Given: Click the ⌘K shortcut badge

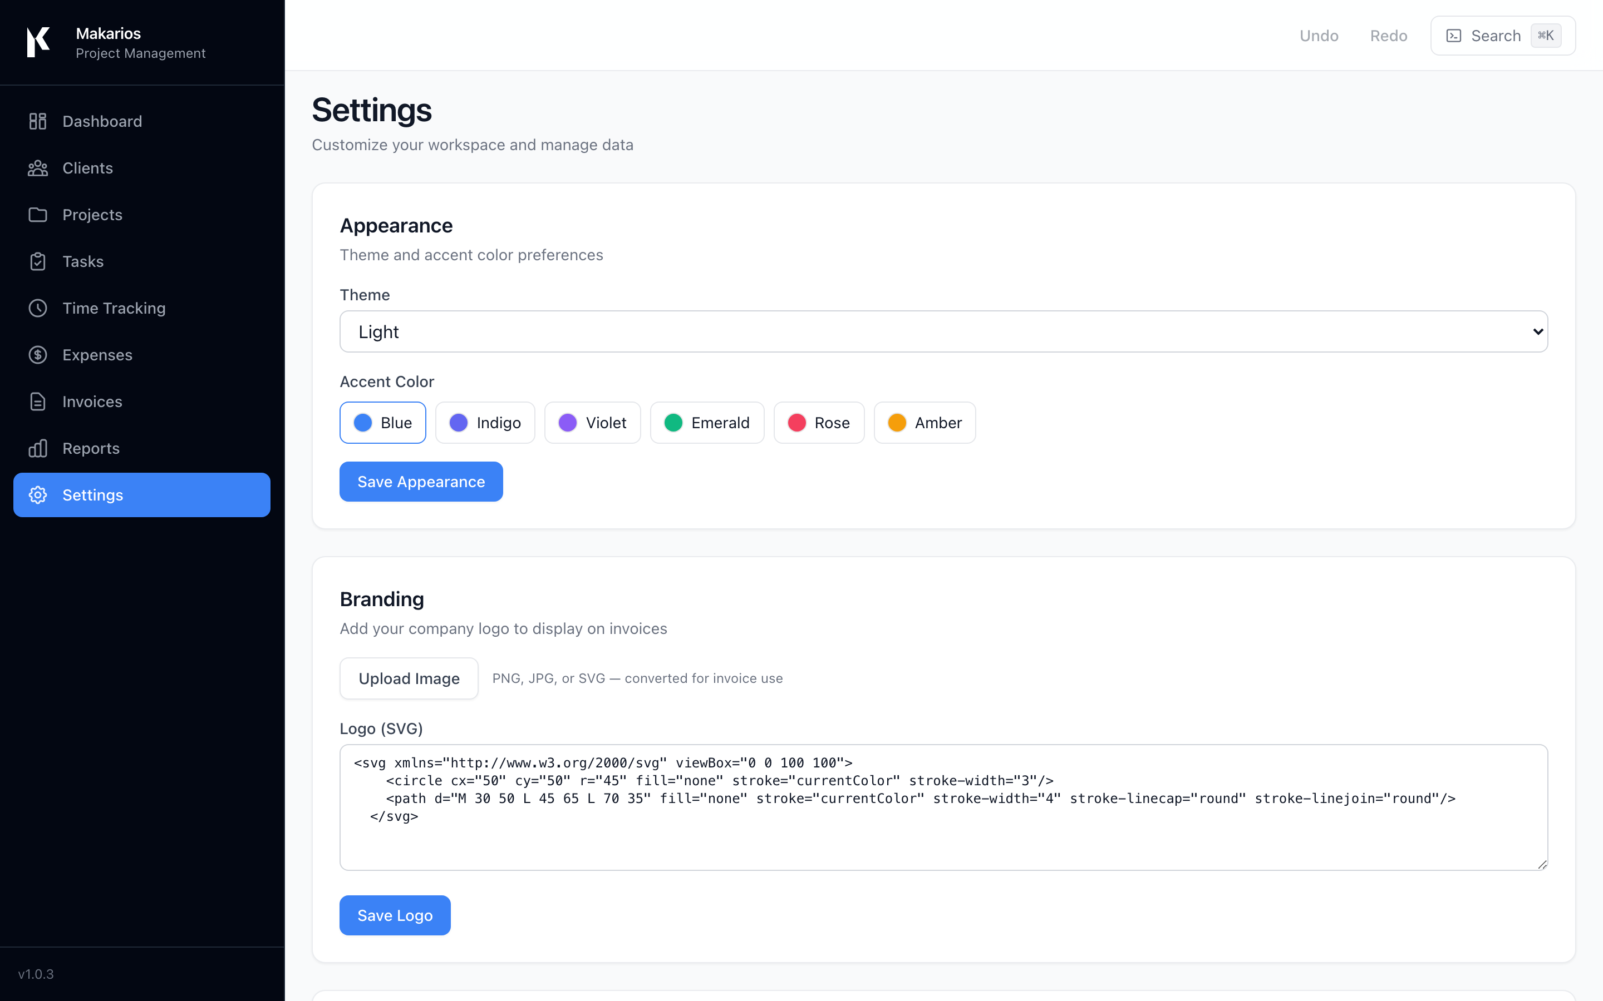Looking at the screenshot, I should [x=1545, y=36].
